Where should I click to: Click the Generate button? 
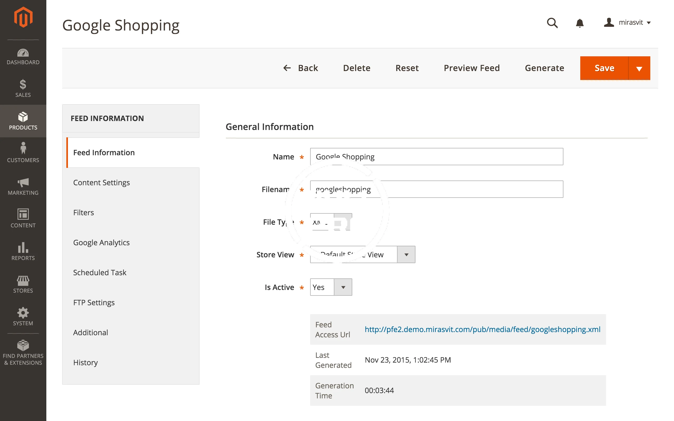[x=544, y=68]
